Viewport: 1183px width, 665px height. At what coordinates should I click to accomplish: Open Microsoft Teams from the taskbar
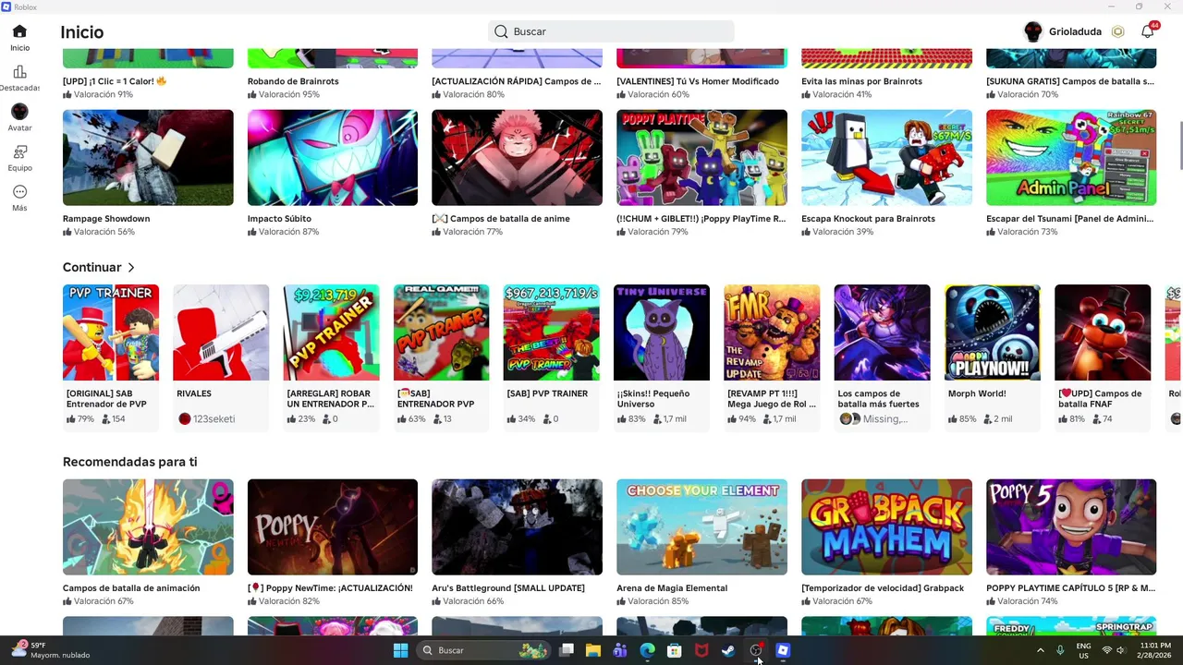tap(620, 650)
